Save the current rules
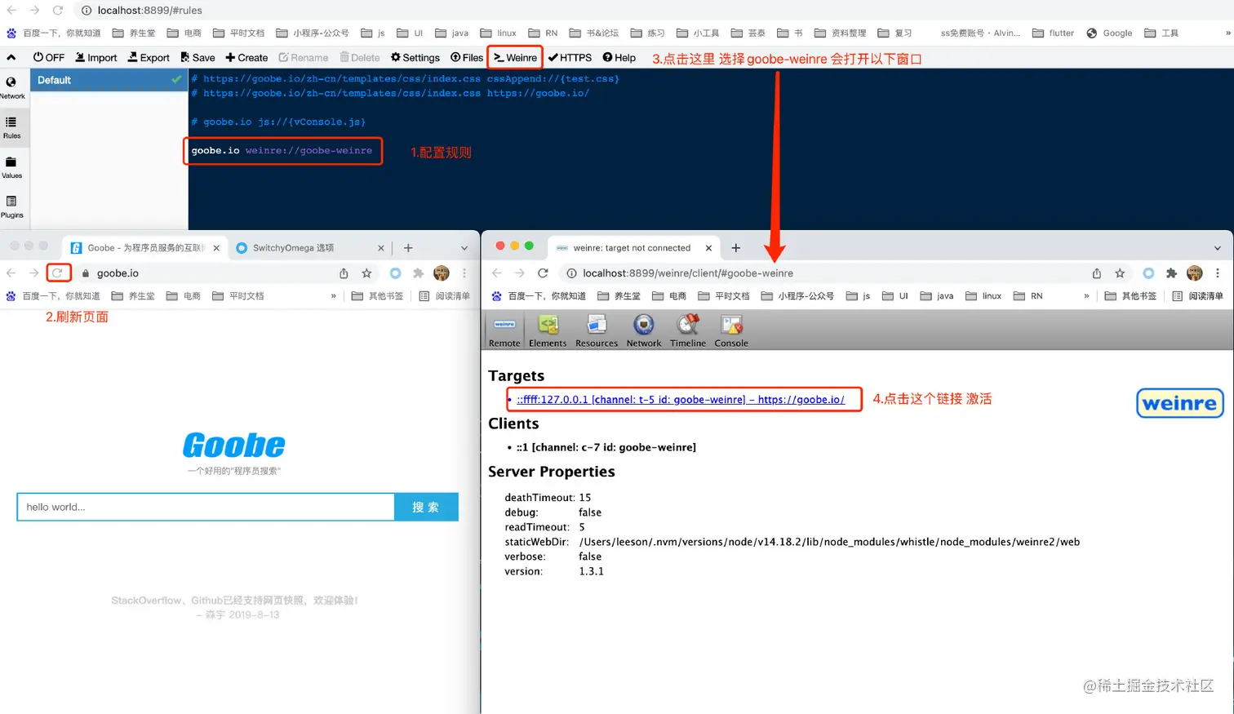 click(x=198, y=58)
